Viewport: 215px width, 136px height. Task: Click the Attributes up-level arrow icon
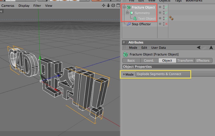pos(211,47)
